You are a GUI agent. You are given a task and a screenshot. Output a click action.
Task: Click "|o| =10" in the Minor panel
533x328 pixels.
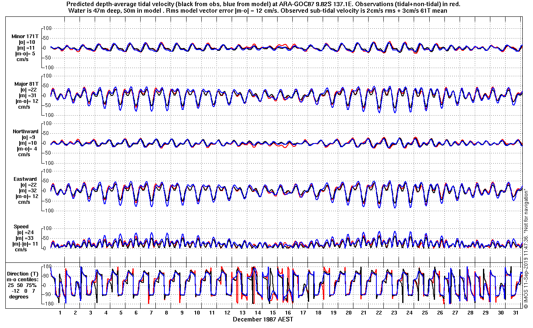[x=27, y=42]
